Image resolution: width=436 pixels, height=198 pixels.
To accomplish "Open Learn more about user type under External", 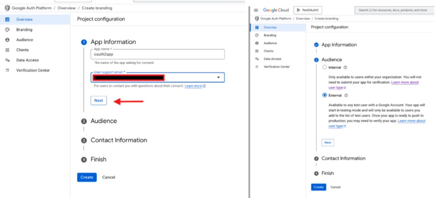I will pos(377,124).
